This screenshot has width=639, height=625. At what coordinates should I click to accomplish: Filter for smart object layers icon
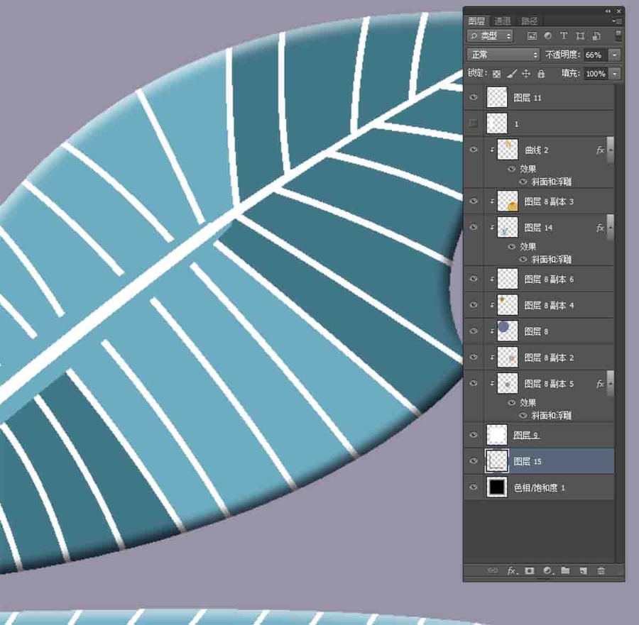click(x=596, y=36)
